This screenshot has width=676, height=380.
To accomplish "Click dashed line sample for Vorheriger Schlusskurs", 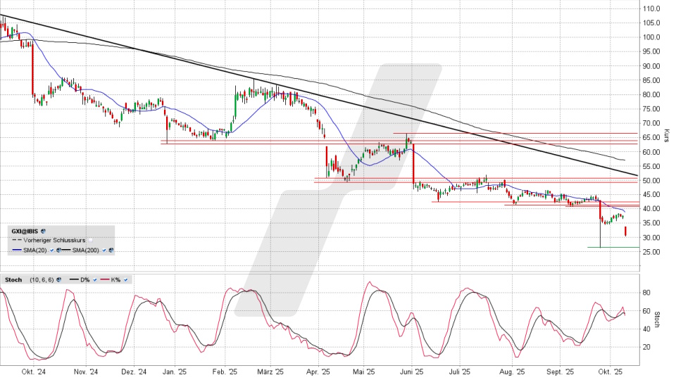I will pyautogui.click(x=15, y=240).
